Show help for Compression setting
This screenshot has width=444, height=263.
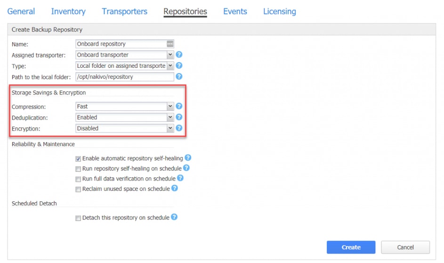coord(179,106)
